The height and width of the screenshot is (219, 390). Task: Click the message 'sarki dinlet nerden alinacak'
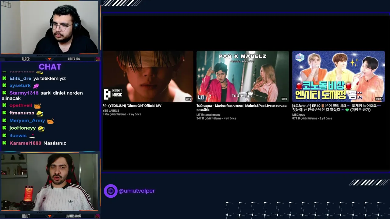42,96
